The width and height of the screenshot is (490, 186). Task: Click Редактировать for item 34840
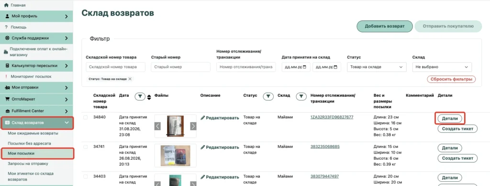[220, 118]
